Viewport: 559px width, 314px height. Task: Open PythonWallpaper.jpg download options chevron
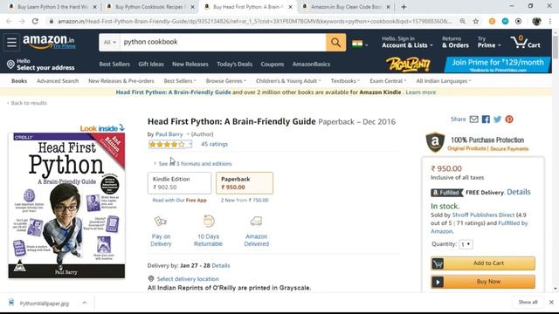point(85,303)
